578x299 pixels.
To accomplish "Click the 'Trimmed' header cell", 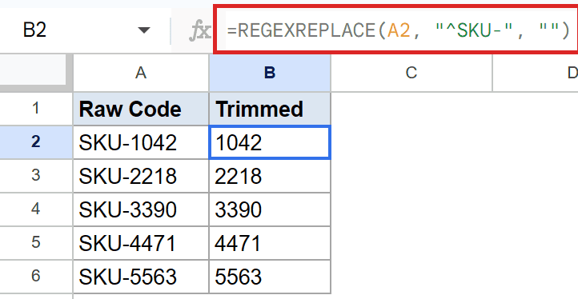I will point(270,109).
